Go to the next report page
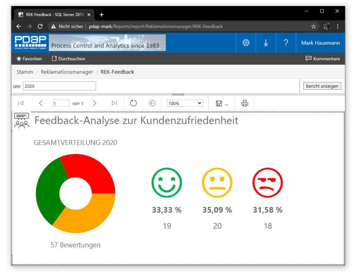The width and height of the screenshot is (359, 277). pyautogui.click(x=94, y=103)
